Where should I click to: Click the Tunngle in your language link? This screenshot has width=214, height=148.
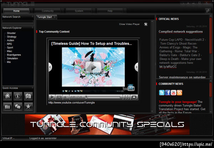[x=178, y=102]
